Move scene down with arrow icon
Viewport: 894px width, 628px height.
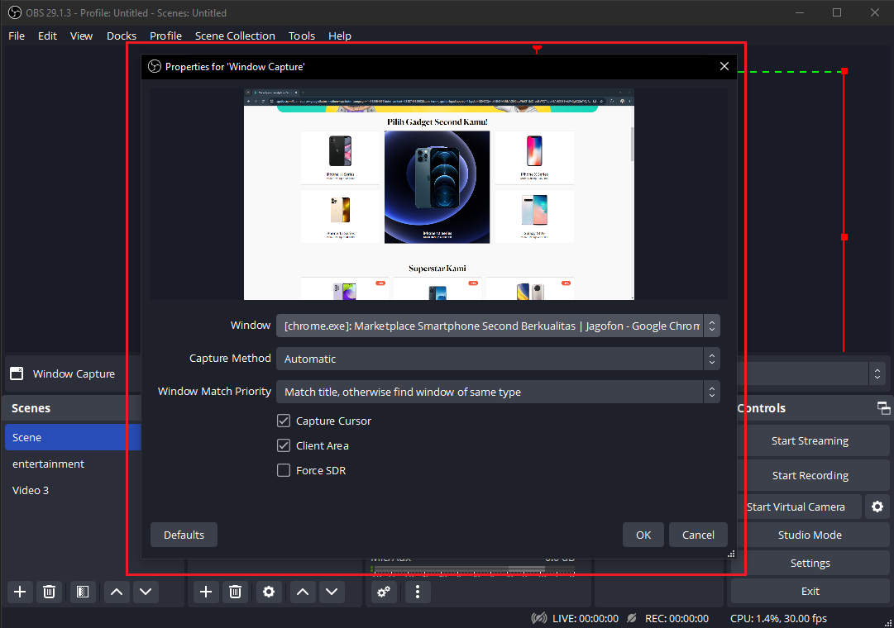[146, 592]
